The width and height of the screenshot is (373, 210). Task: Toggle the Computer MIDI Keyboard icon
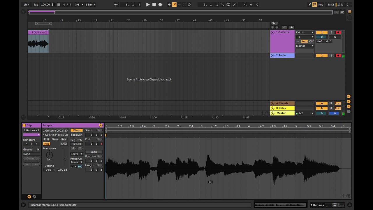pos(315,5)
